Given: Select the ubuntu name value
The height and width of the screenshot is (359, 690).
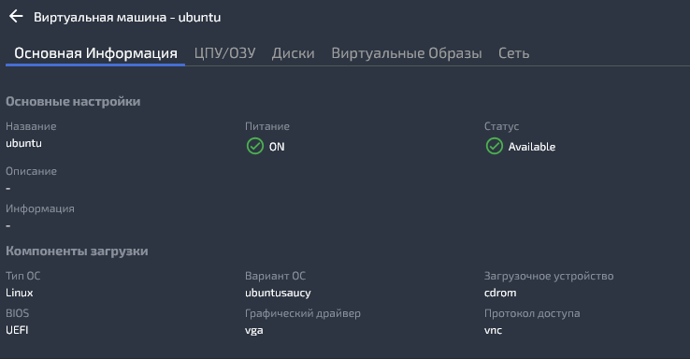Looking at the screenshot, I should pyautogui.click(x=23, y=143).
